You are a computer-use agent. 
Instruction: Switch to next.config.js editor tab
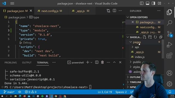(x=51, y=11)
